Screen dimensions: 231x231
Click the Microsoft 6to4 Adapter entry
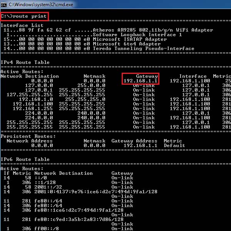(x=127, y=44)
